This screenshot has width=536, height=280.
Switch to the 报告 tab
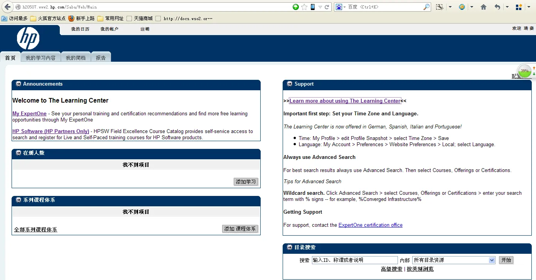101,58
